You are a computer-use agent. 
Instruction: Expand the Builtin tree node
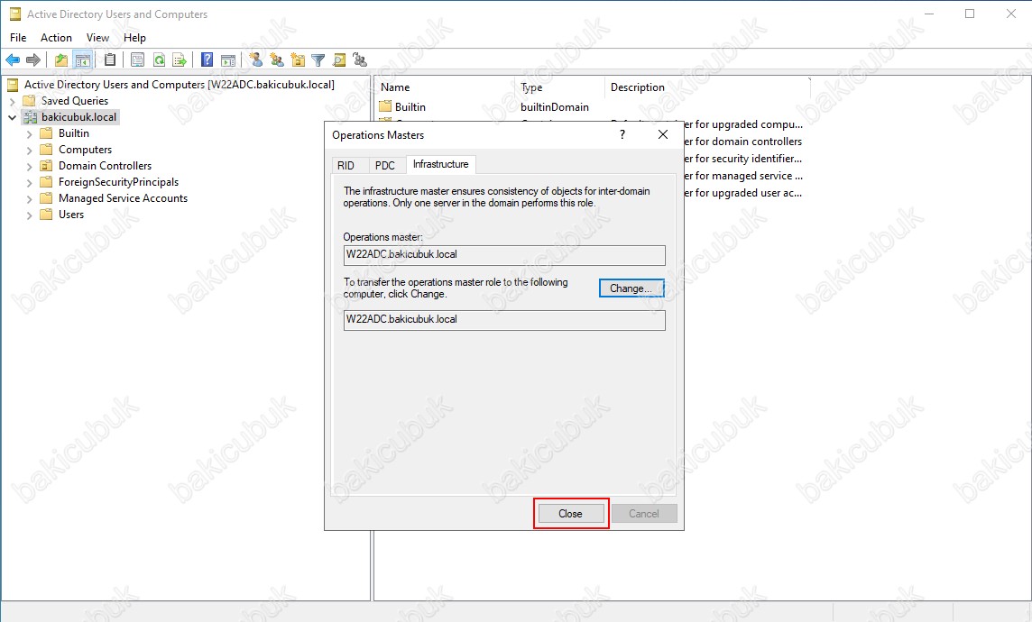click(29, 133)
